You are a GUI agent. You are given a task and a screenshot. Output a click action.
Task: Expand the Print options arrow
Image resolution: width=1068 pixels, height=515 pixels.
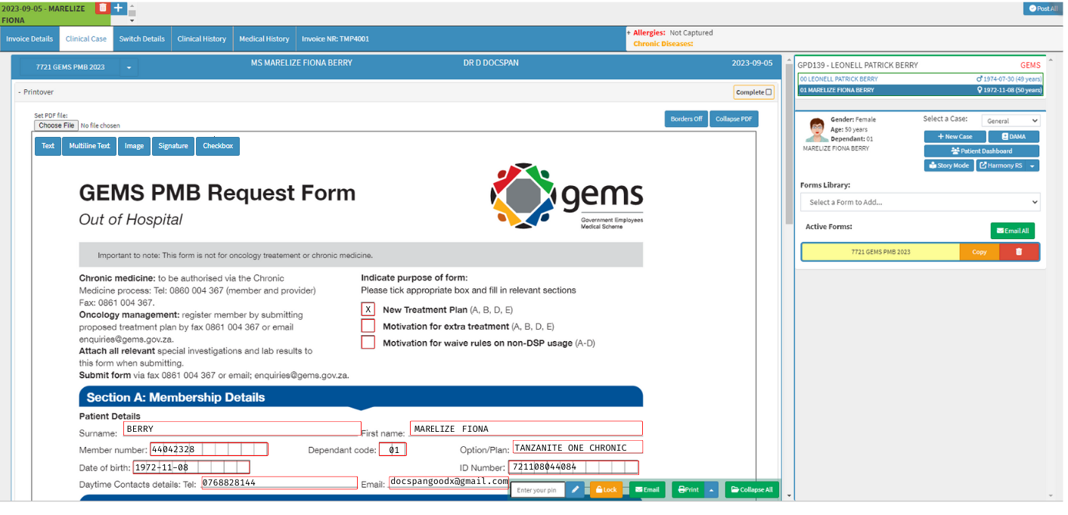(711, 489)
